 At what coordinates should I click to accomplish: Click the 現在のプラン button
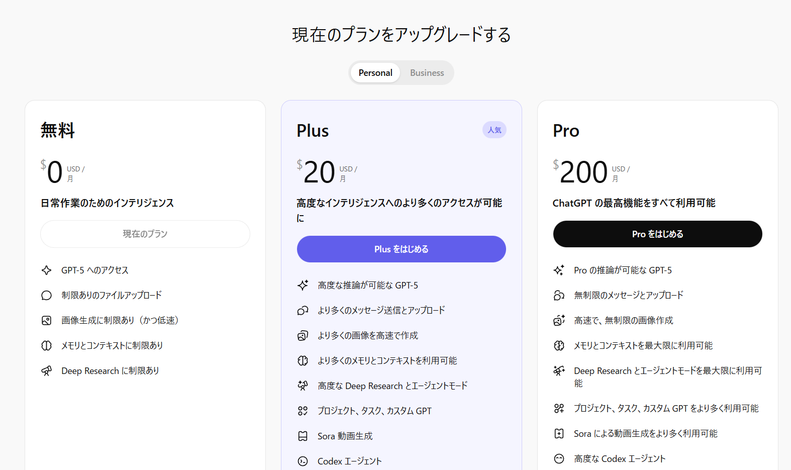[x=145, y=234]
